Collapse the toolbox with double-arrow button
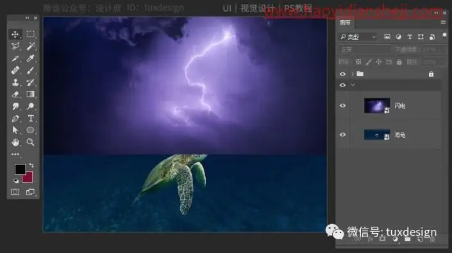This screenshot has height=253, width=452. 27,18
